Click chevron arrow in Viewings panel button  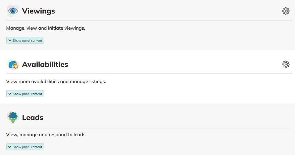10,41
